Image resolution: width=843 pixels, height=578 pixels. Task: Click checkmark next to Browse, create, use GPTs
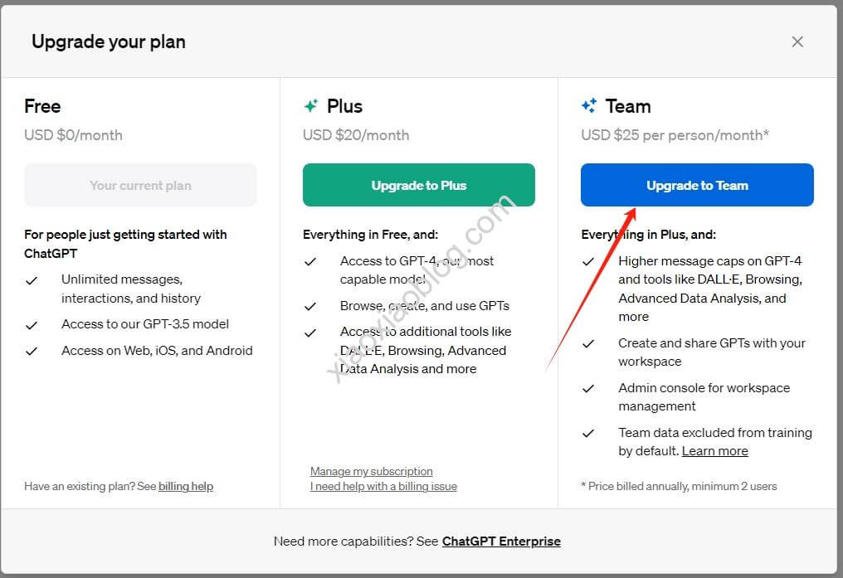(310, 307)
